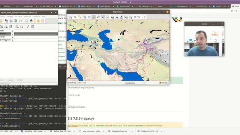The height and width of the screenshot is (135, 240).
Task: Select the pan tool in Map Display
Action: pyautogui.click(x=89, y=17)
